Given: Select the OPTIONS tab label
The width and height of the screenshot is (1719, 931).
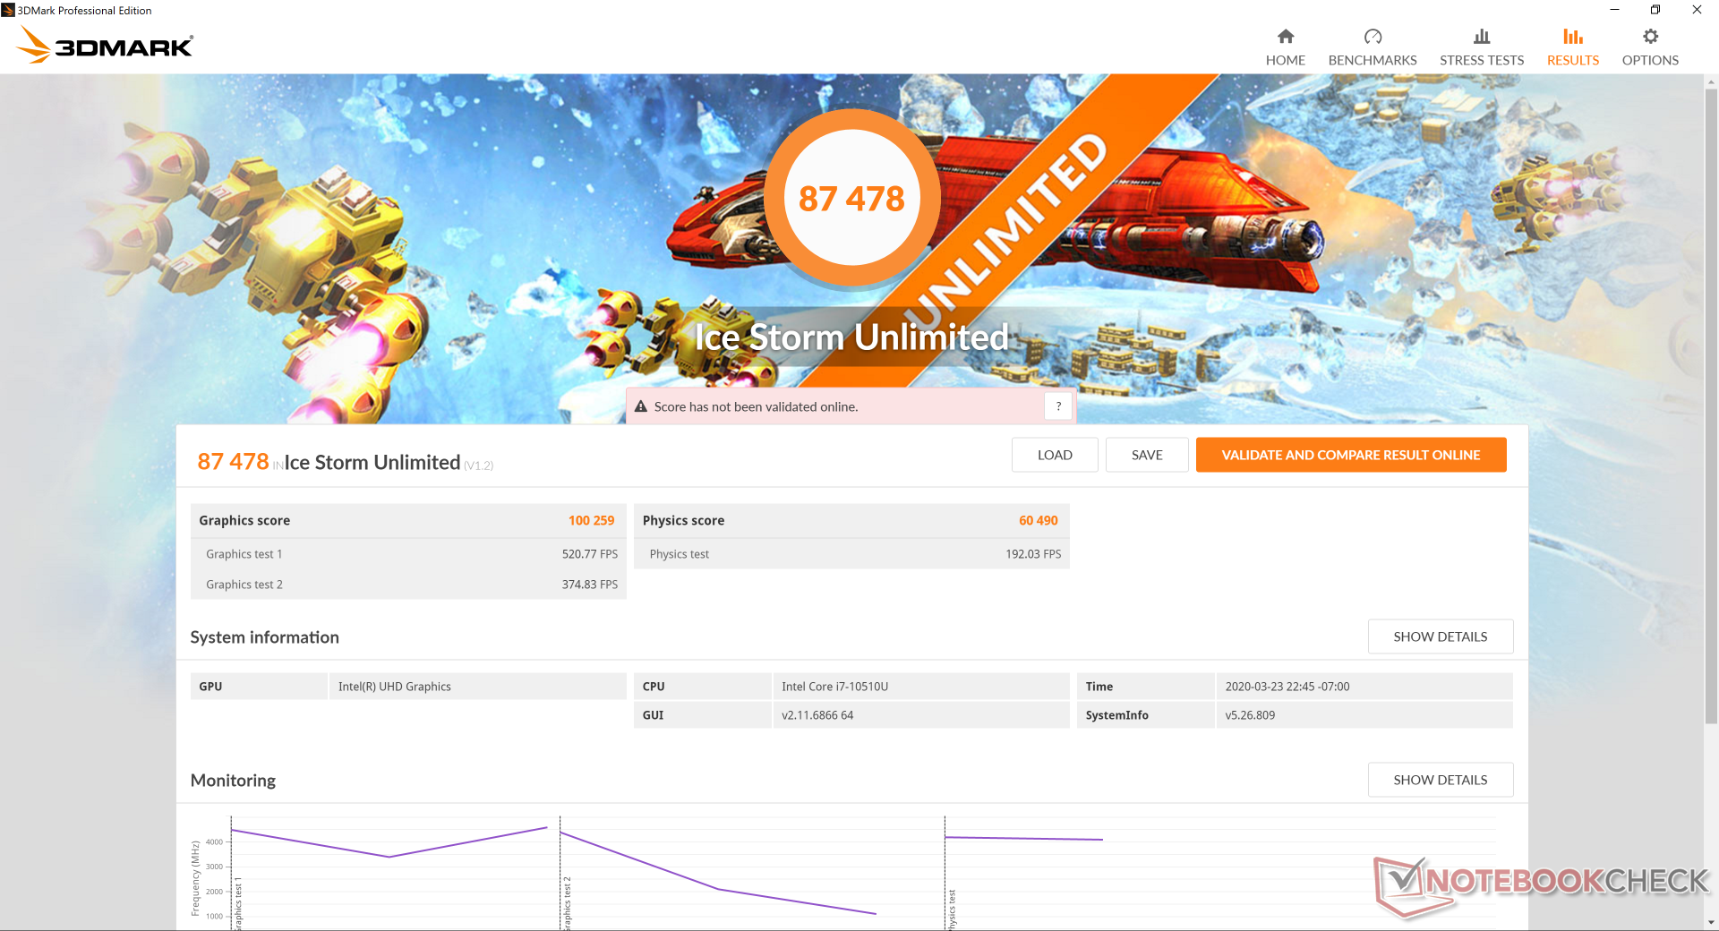Looking at the screenshot, I should 1650,60.
